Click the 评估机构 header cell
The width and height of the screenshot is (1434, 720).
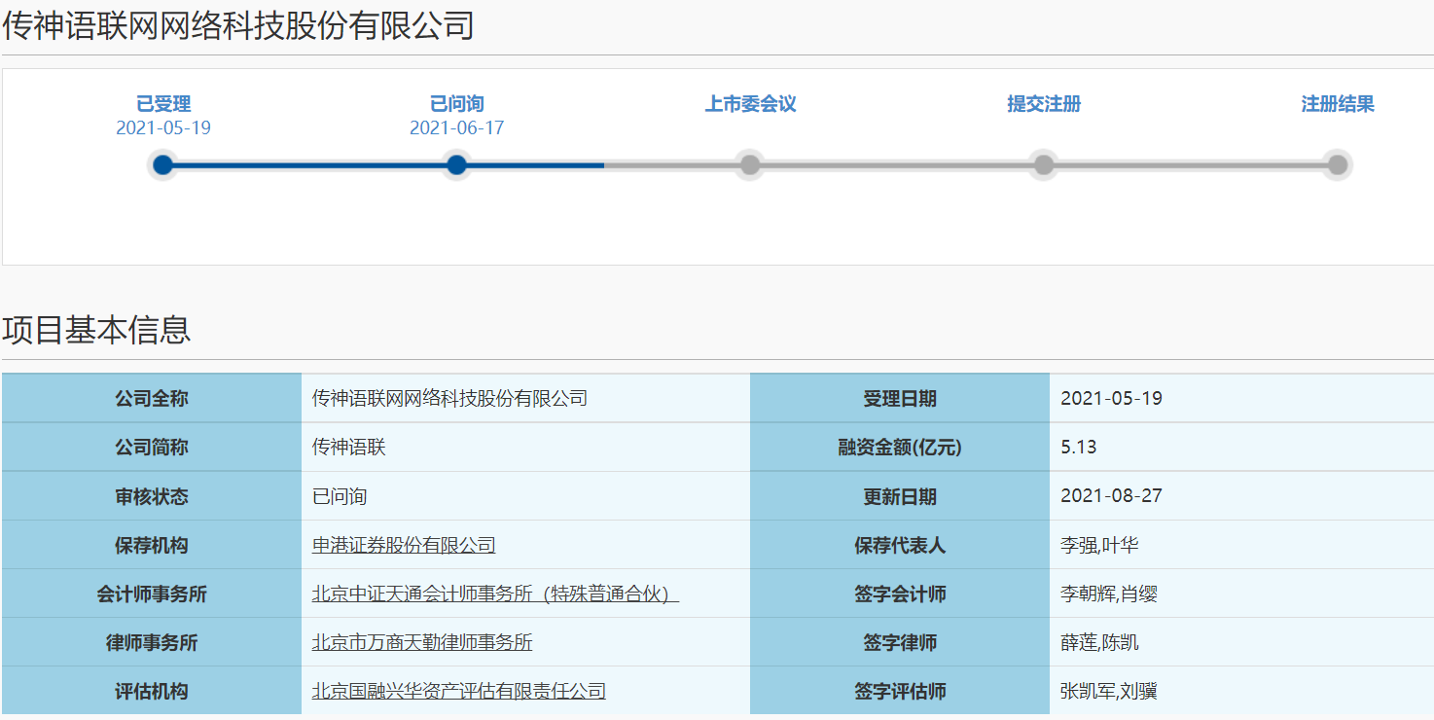152,691
